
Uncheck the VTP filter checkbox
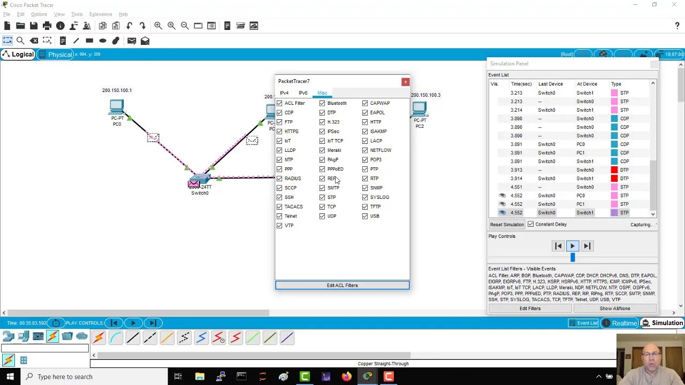coord(279,226)
